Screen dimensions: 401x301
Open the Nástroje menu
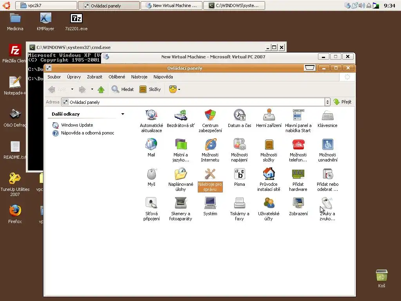pos(139,77)
